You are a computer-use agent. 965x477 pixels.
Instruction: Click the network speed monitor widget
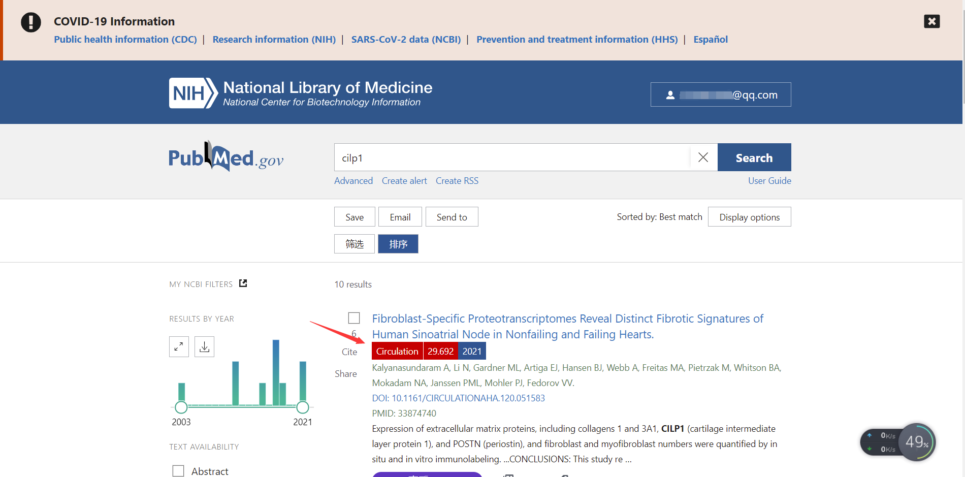pyautogui.click(x=897, y=442)
